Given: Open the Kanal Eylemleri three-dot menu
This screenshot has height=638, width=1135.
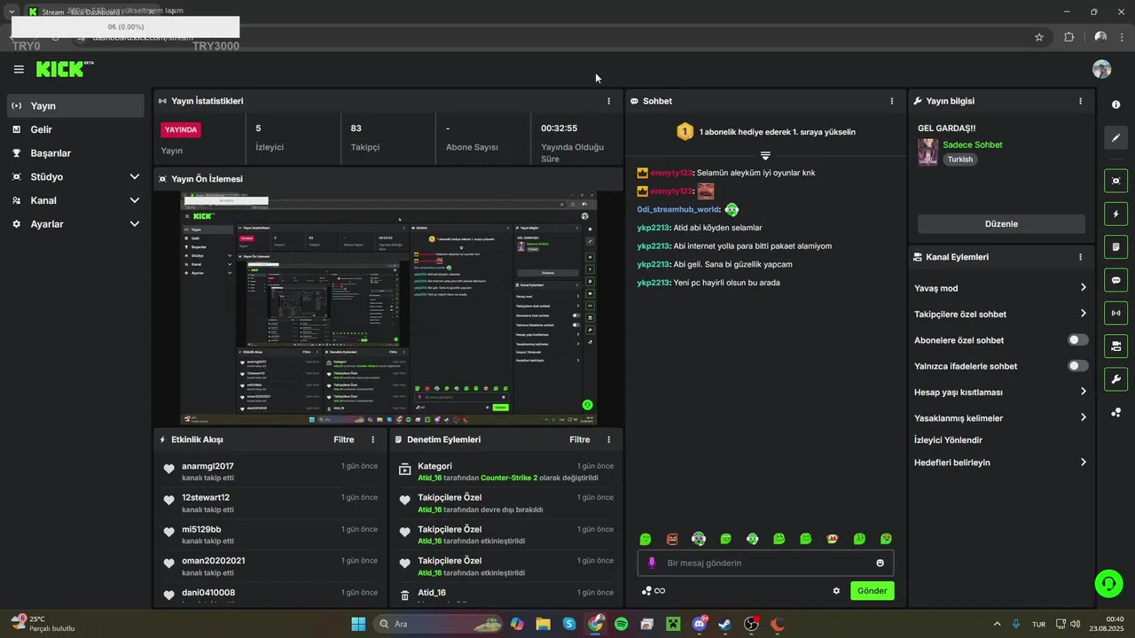Looking at the screenshot, I should click(x=1080, y=257).
